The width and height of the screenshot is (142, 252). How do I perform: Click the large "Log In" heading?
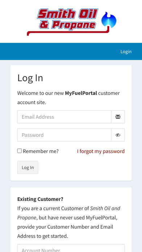click(30, 78)
